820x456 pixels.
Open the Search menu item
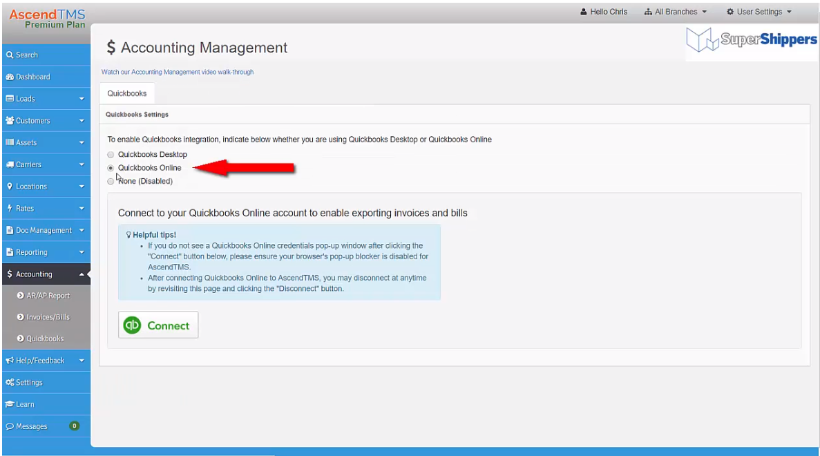point(46,55)
